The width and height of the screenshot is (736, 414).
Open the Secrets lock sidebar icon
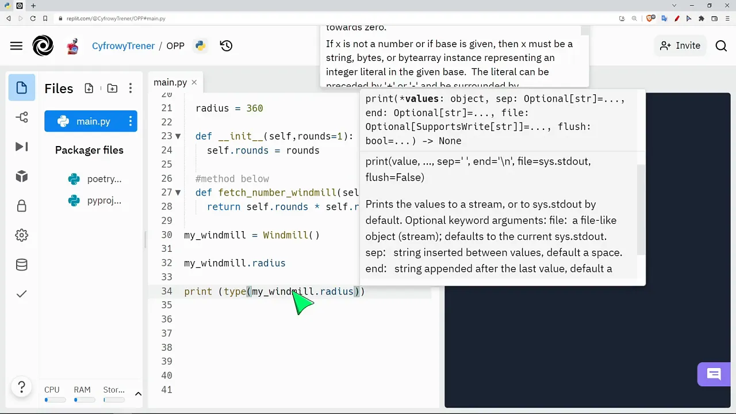[22, 206]
